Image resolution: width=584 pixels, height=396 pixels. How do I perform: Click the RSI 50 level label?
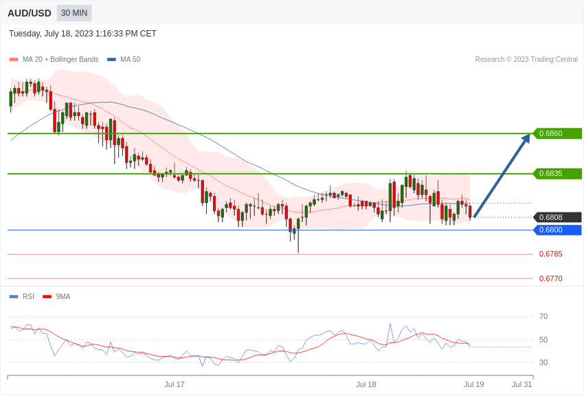(543, 340)
